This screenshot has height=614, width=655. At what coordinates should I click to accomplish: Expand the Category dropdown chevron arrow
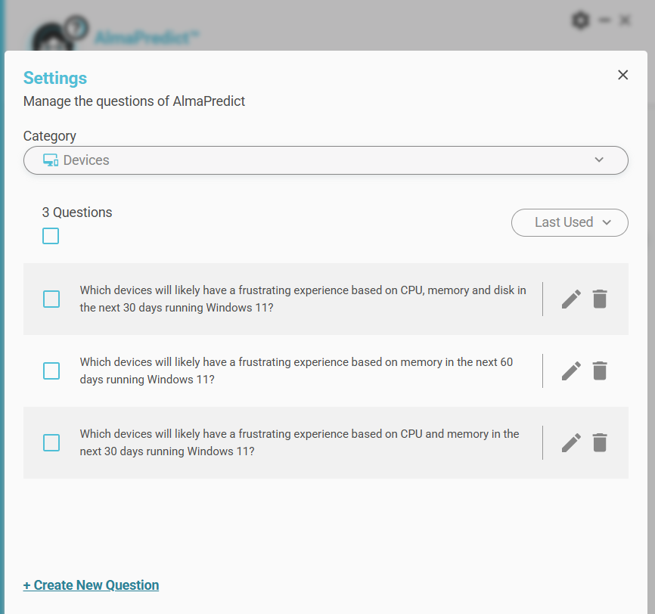click(x=599, y=160)
